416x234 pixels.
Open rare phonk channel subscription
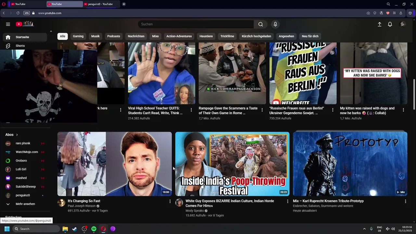pyautogui.click(x=25, y=143)
